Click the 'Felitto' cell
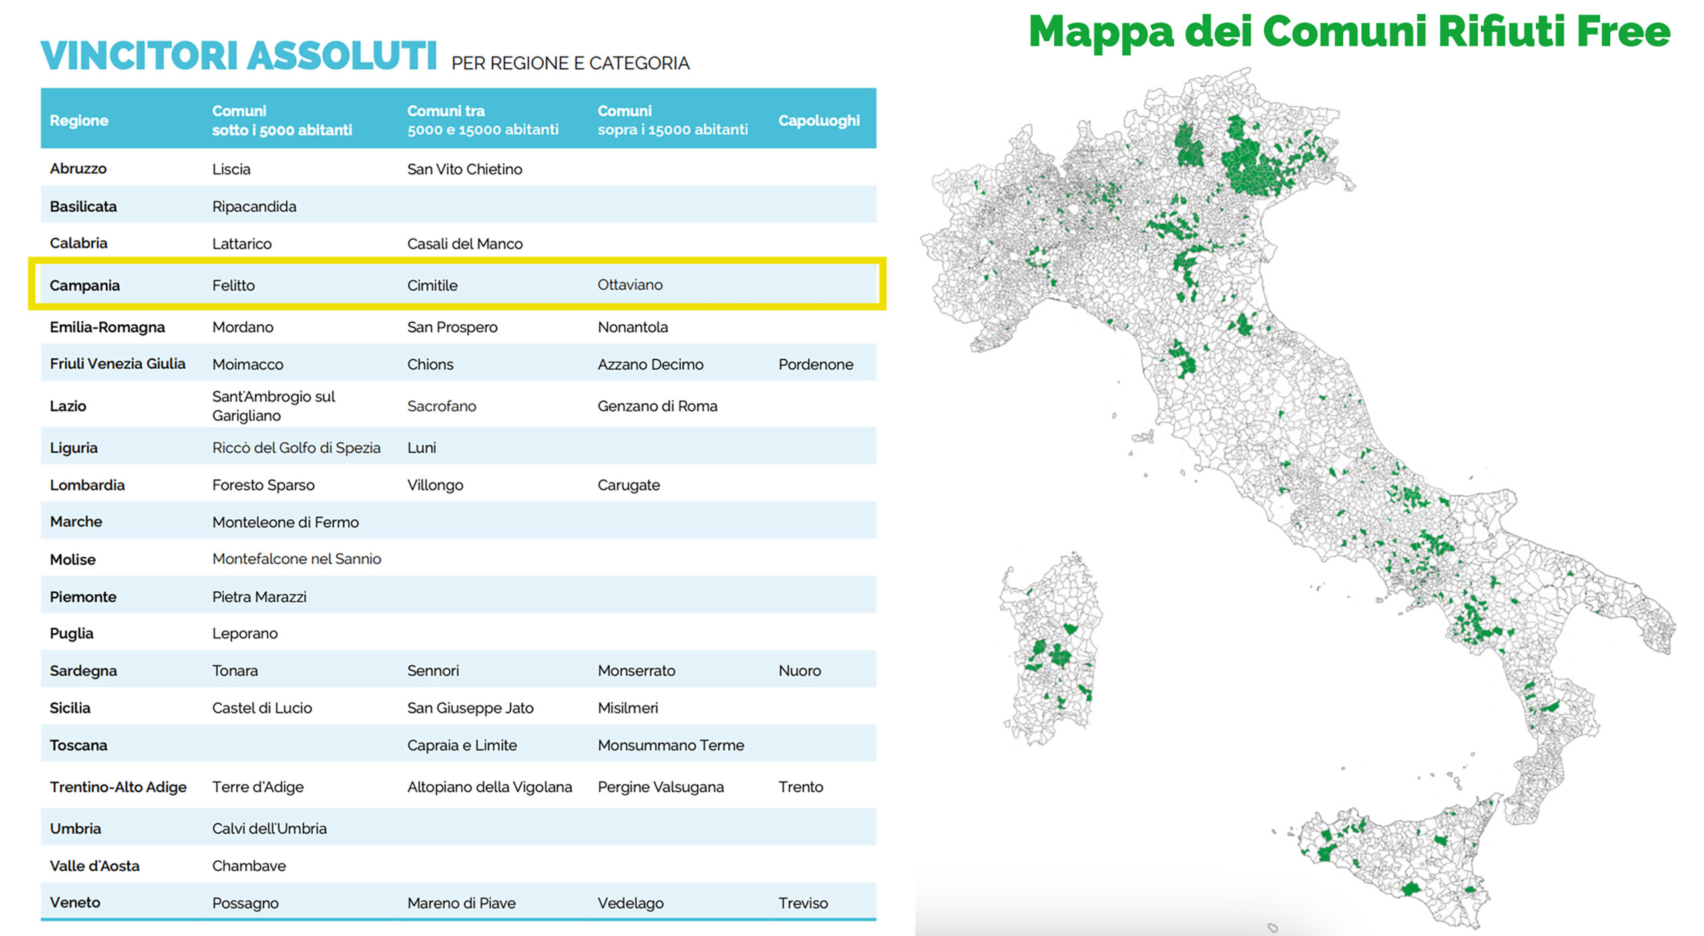Screen dimensions: 1704x936 pos(233,286)
